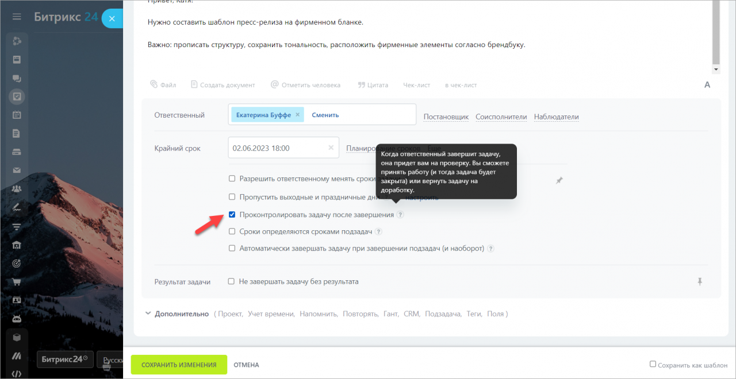Open the Наблюдатели field link

coord(557,117)
